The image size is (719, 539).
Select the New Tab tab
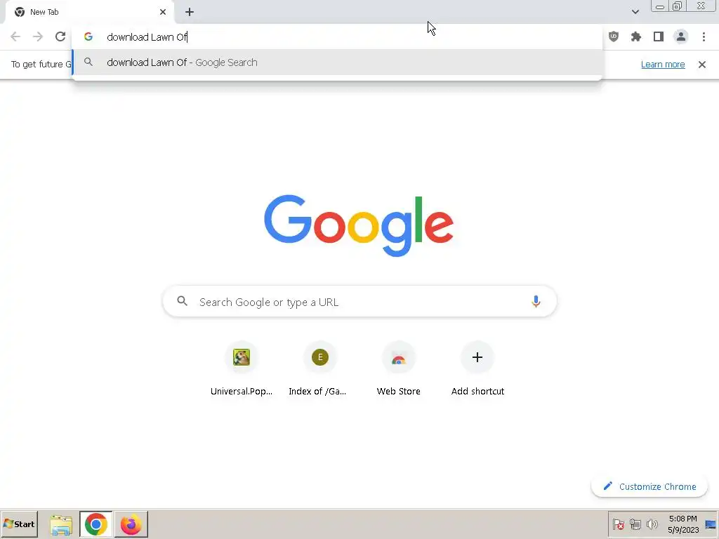point(89,12)
